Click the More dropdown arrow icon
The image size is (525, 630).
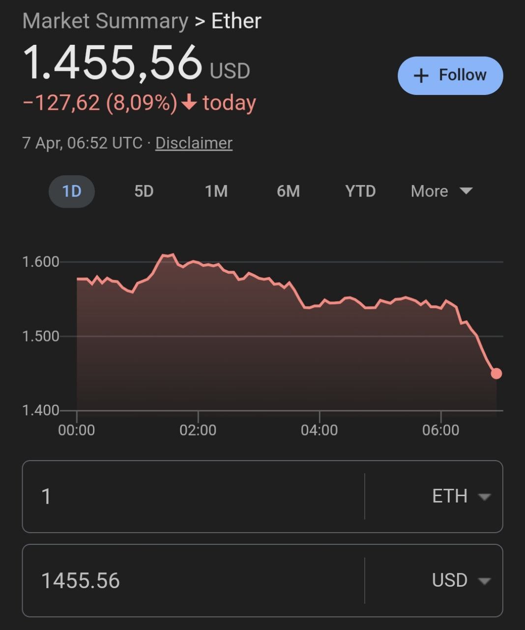click(x=466, y=190)
